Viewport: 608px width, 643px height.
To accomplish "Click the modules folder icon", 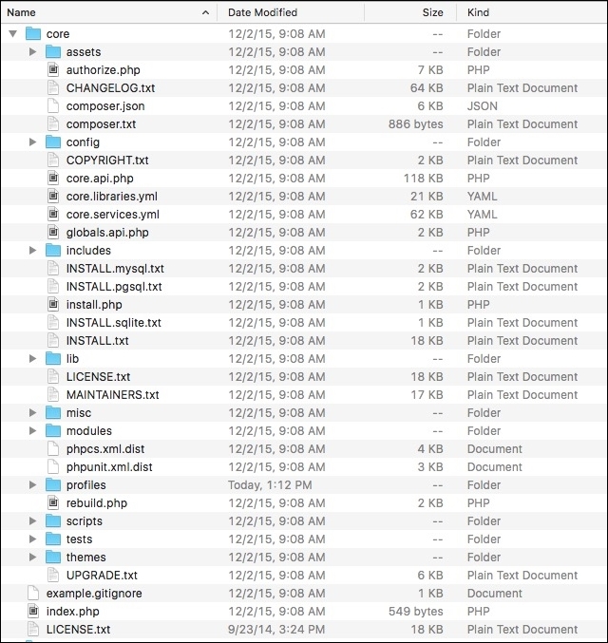I will (53, 430).
